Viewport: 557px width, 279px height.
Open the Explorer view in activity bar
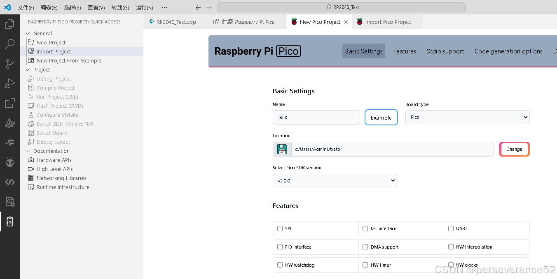[x=10, y=24]
